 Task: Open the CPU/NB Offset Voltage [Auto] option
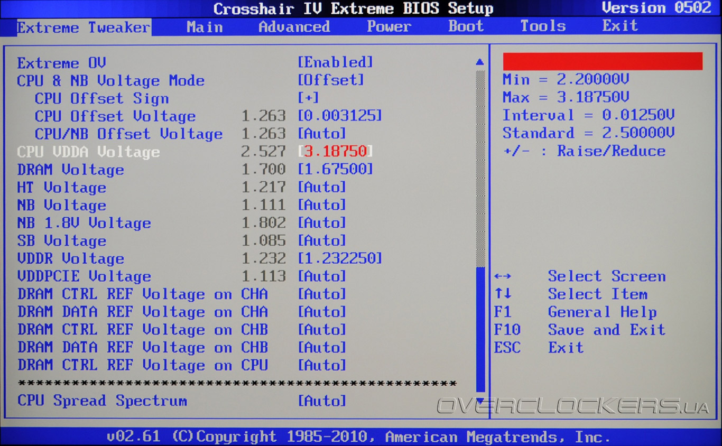[x=322, y=134]
